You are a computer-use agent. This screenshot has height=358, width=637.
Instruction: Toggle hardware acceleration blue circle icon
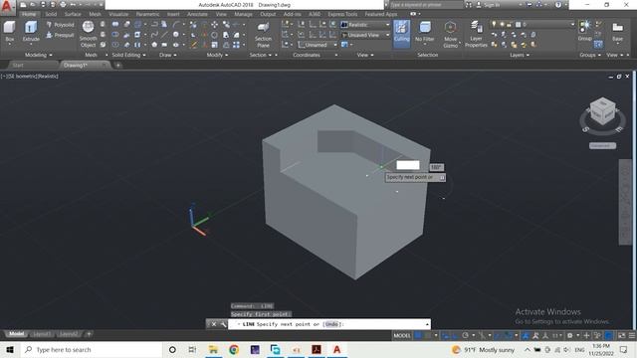608,335
